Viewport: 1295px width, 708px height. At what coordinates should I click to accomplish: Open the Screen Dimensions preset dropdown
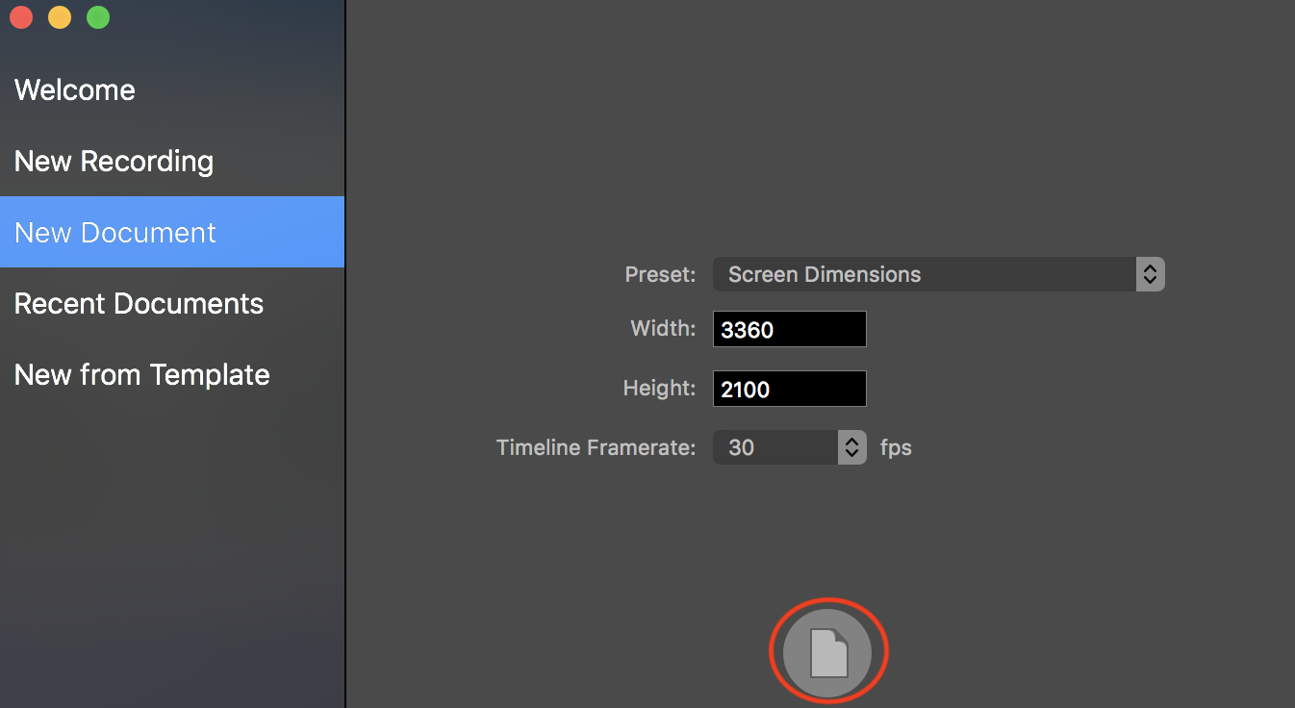(924, 275)
